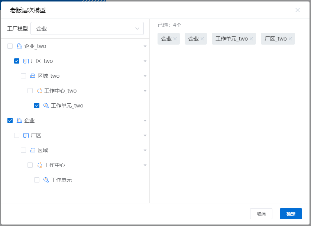
Task: Select the 企业_two tree label
Action: [x=35, y=46]
